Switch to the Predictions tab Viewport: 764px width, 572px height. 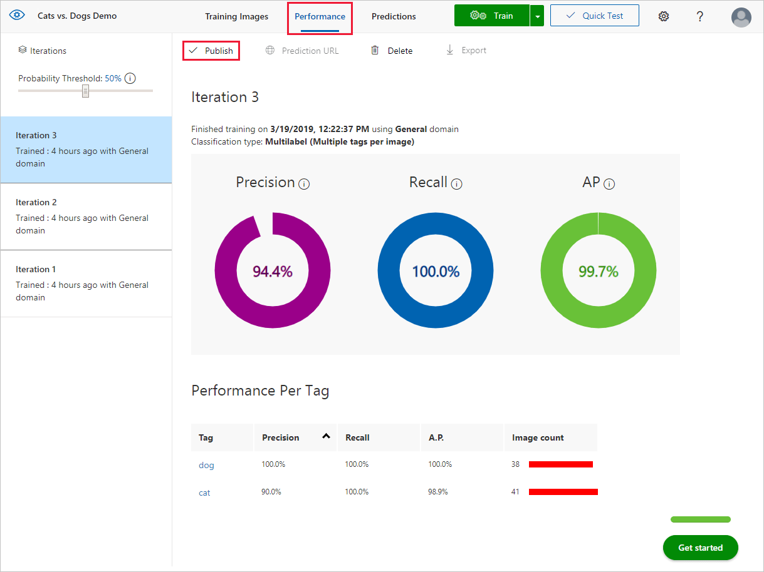click(x=393, y=16)
